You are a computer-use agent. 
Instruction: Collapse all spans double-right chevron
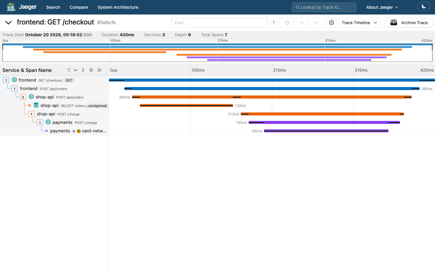click(x=99, y=70)
